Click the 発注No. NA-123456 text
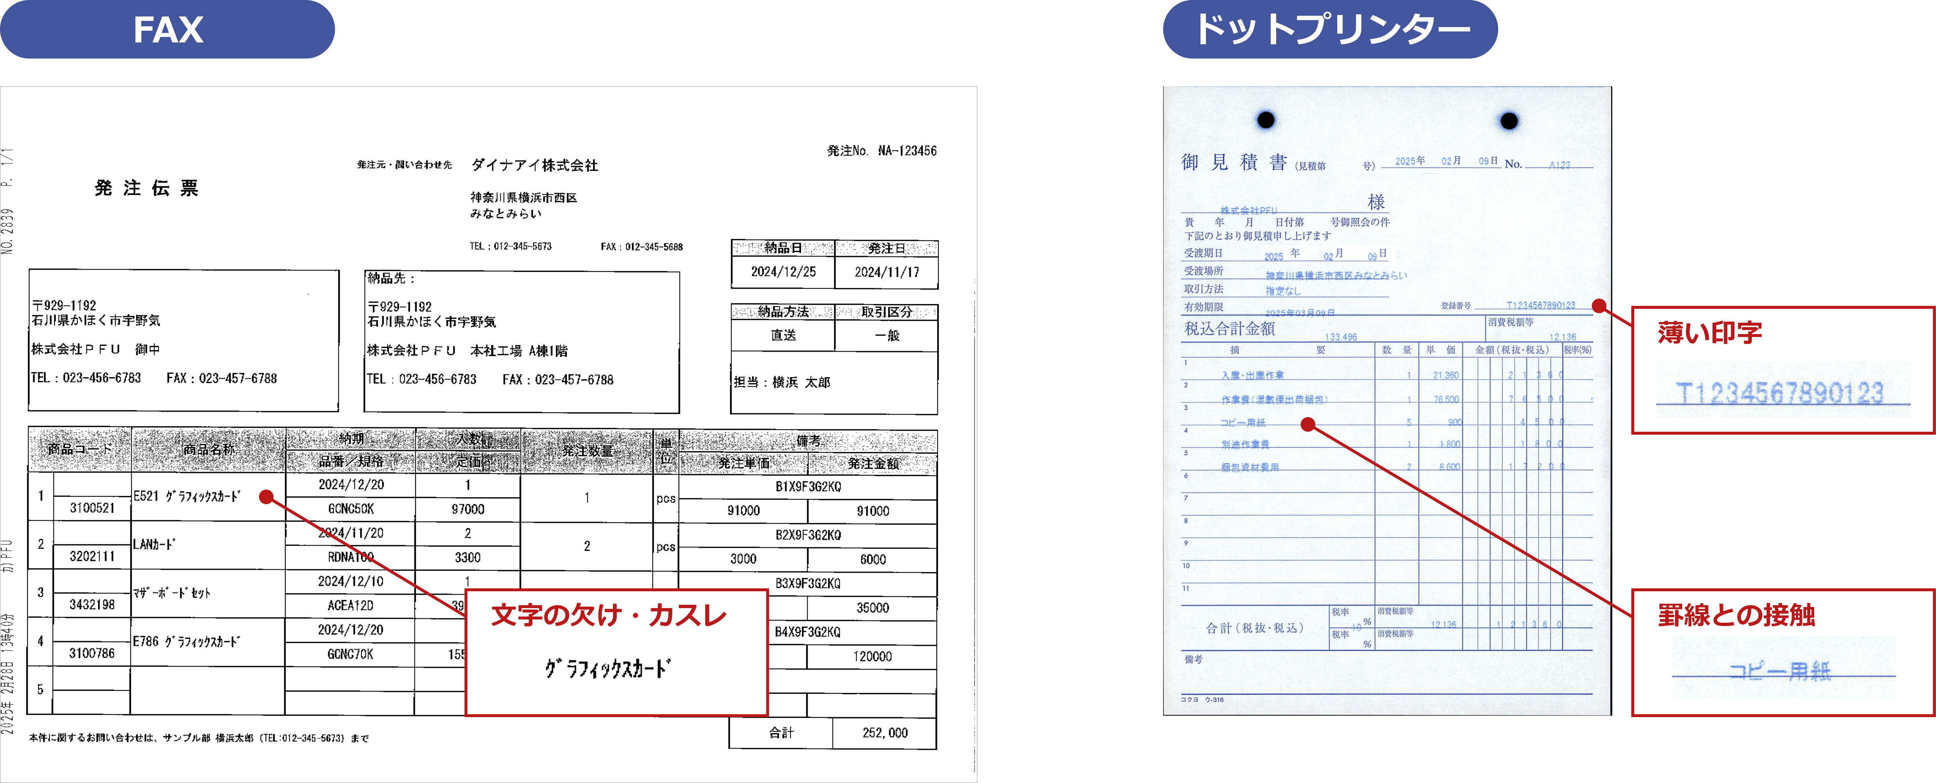 (881, 150)
